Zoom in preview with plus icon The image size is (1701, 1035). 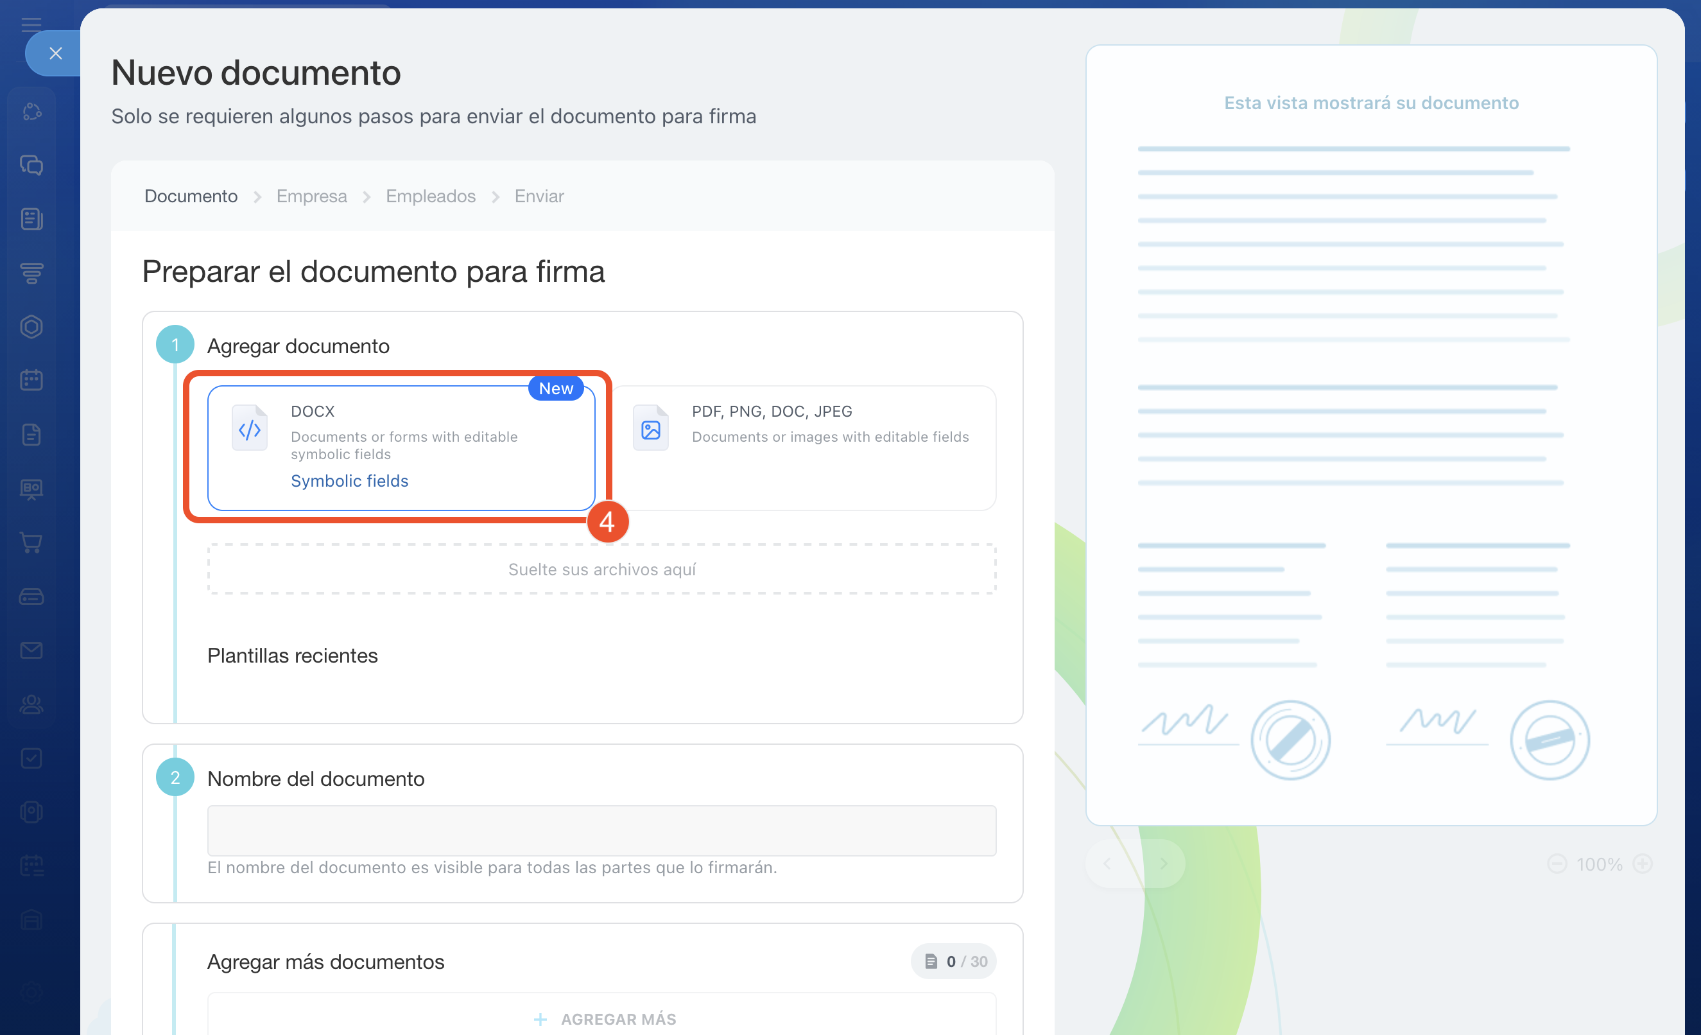click(x=1643, y=864)
